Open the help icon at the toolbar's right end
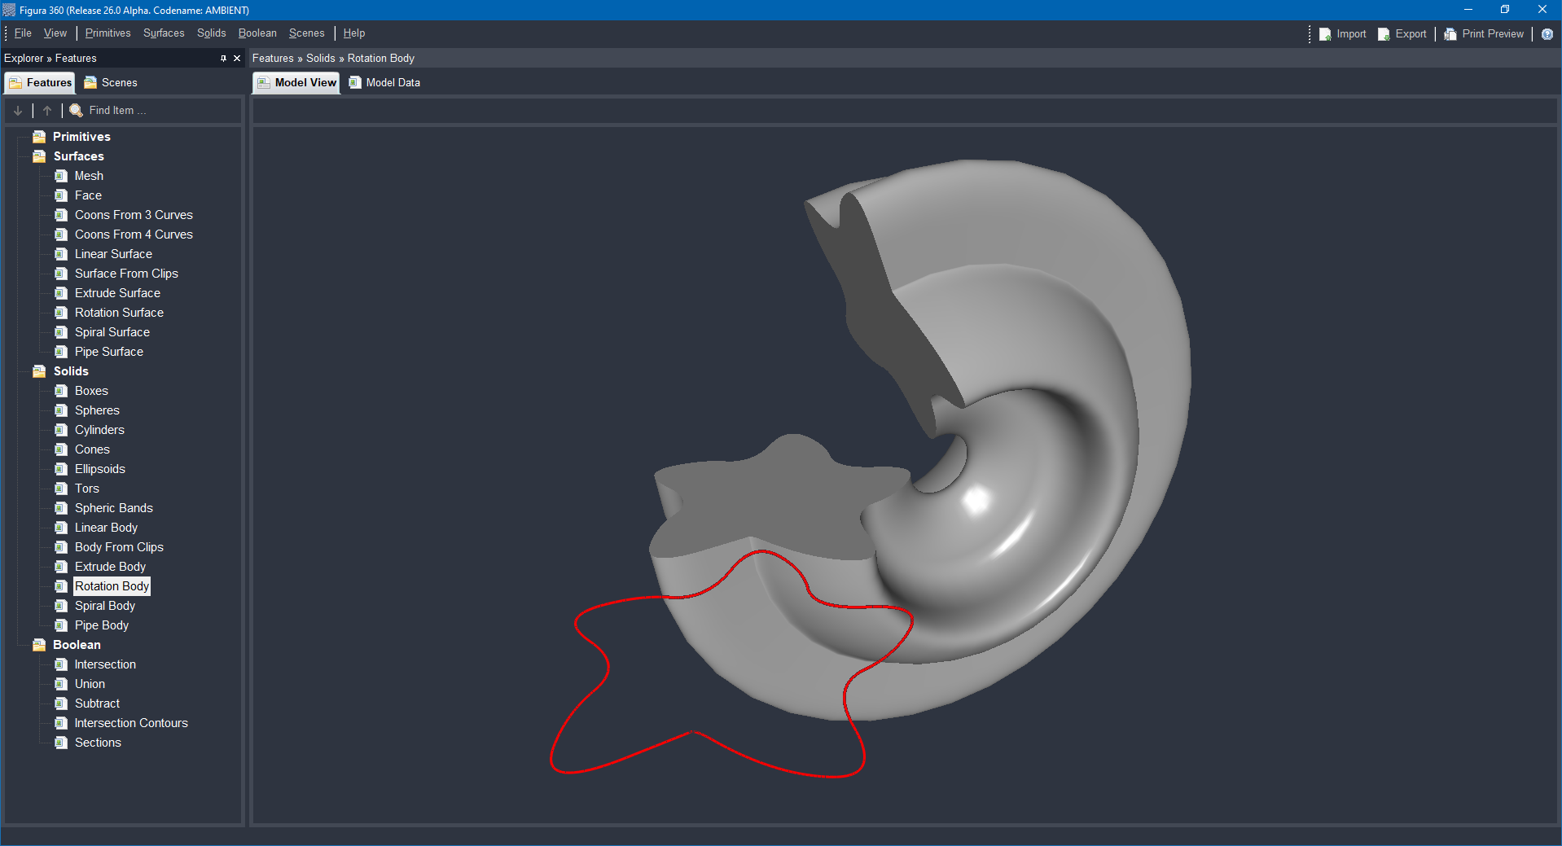This screenshot has width=1562, height=846. click(1547, 34)
